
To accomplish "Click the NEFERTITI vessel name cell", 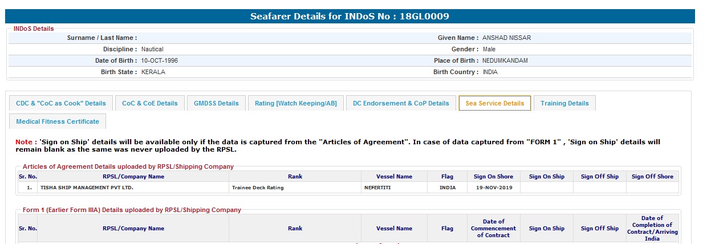I will coord(377,188).
